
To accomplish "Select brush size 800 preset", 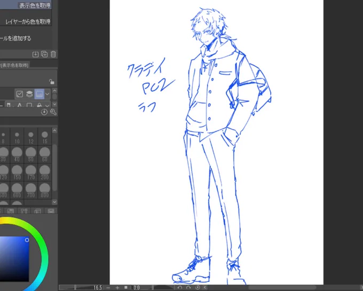I will [x=45, y=190].
